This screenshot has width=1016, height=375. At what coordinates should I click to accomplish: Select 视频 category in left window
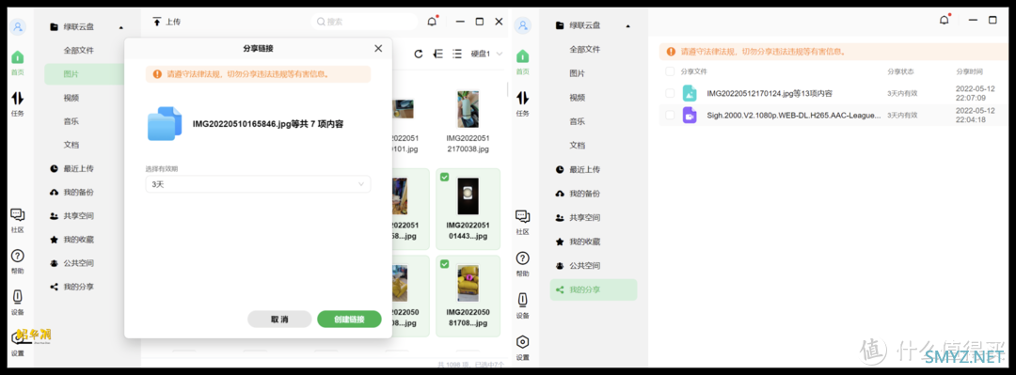click(x=71, y=98)
